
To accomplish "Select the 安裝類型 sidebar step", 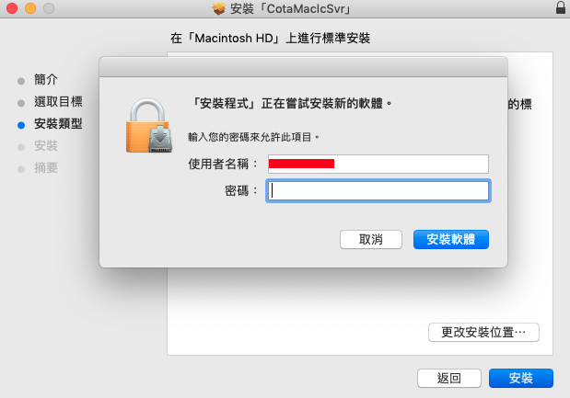I will [58, 124].
